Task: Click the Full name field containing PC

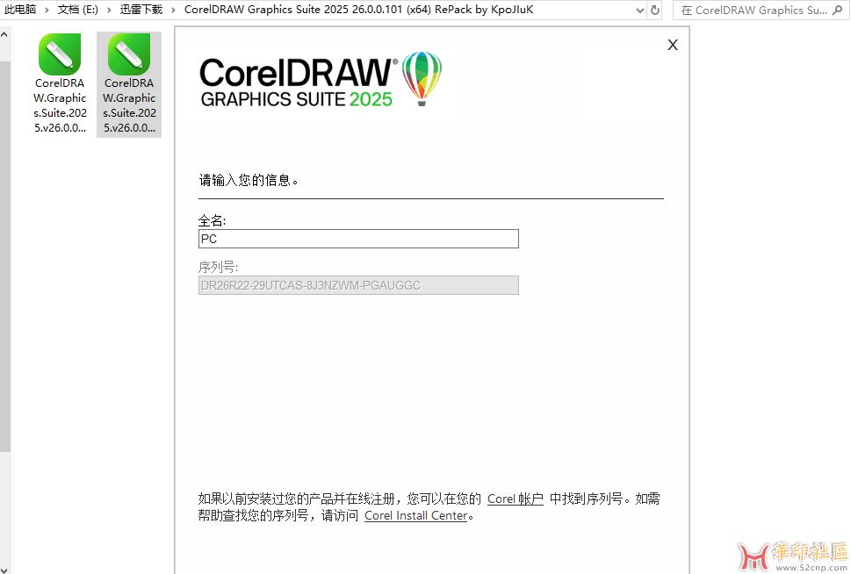Action: point(358,239)
